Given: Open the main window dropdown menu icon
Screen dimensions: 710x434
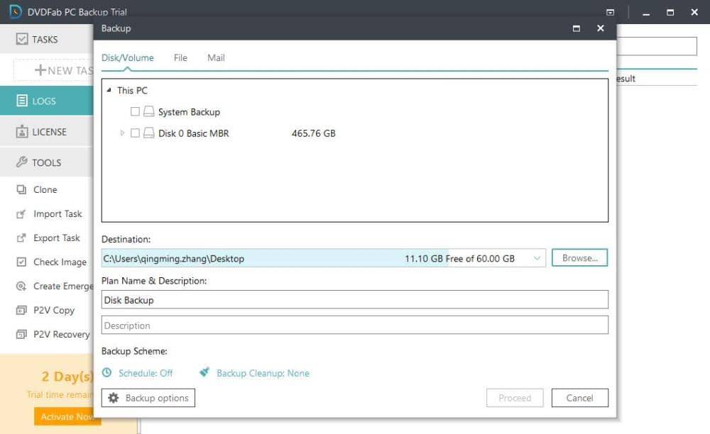Looking at the screenshot, I should click(x=611, y=12).
